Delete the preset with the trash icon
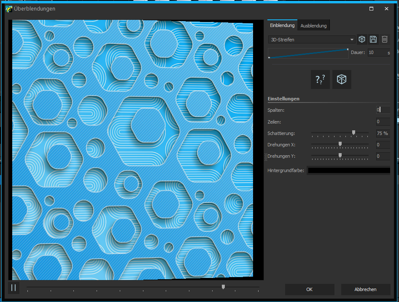This screenshot has width=399, height=302. (385, 39)
